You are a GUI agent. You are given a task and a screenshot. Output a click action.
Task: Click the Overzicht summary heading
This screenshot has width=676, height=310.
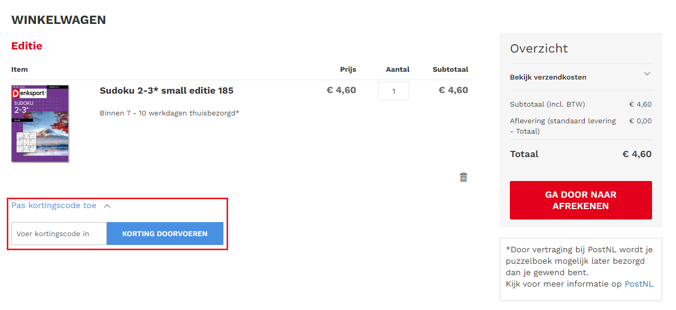pyautogui.click(x=539, y=48)
